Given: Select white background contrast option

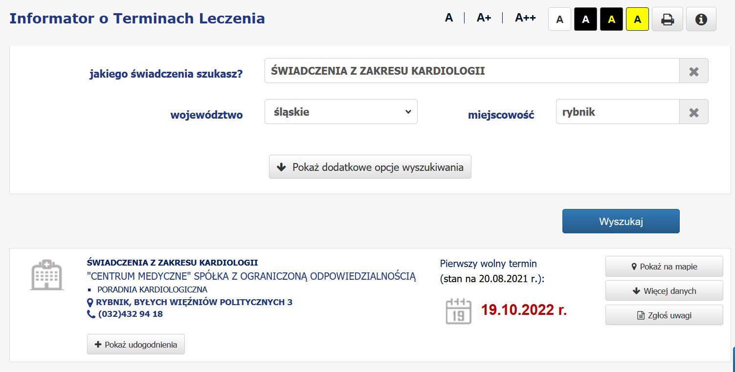Looking at the screenshot, I should point(560,20).
